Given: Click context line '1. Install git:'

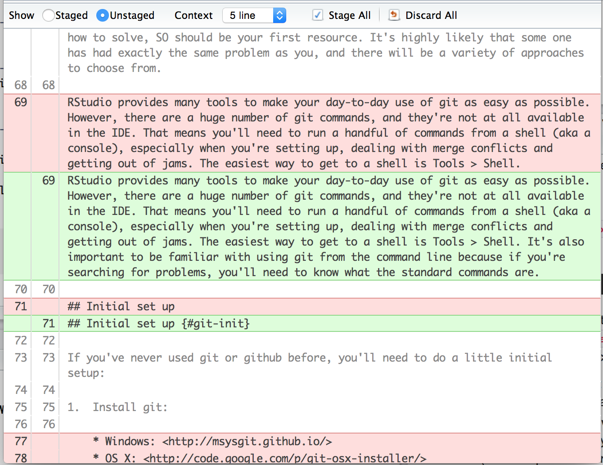Looking at the screenshot, I should (x=117, y=407).
